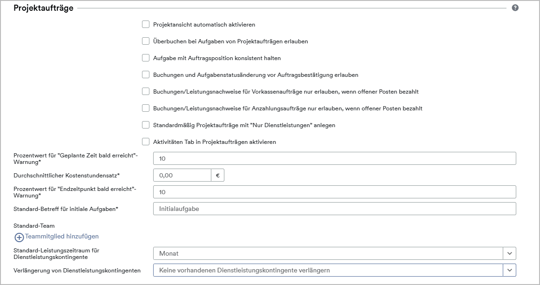Check "Nur Dienstleistungen" default project order option

[146, 125]
